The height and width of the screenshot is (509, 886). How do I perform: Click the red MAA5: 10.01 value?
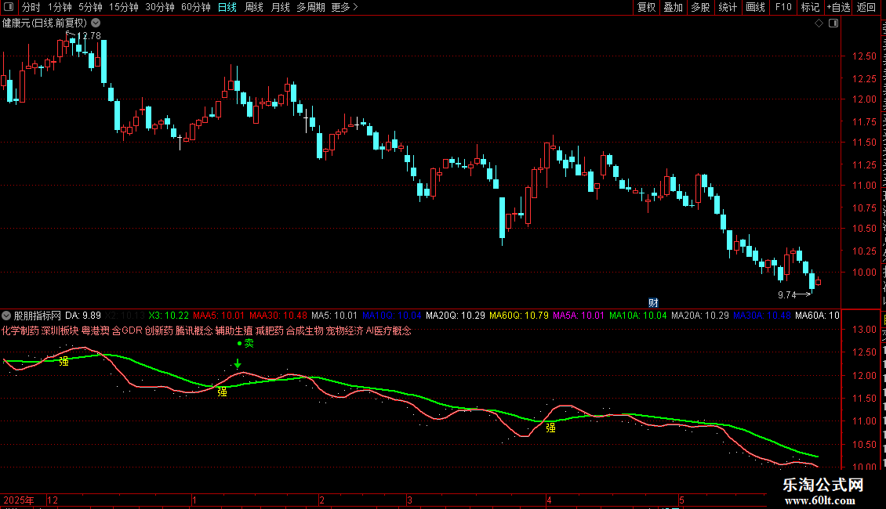pos(219,316)
